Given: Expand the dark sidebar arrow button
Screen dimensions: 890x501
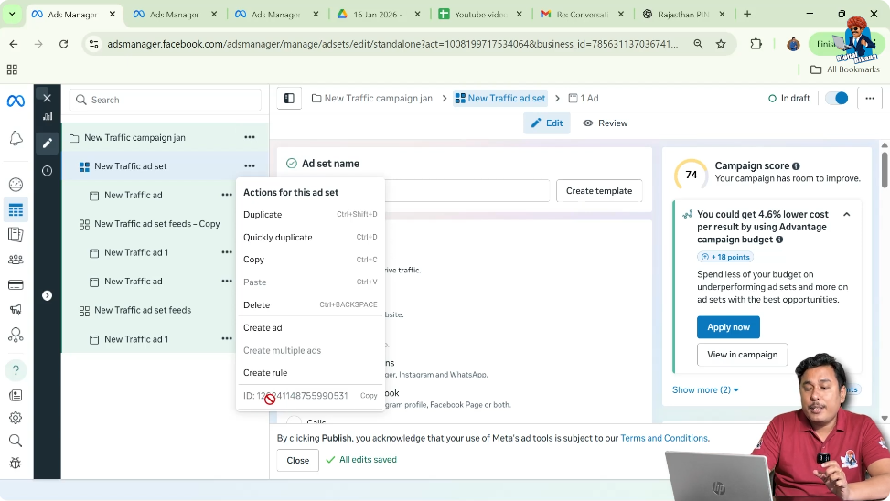Looking at the screenshot, I should [x=48, y=295].
